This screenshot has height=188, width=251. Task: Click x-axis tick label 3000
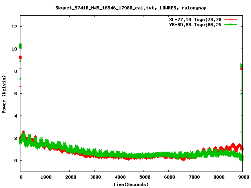95,177
